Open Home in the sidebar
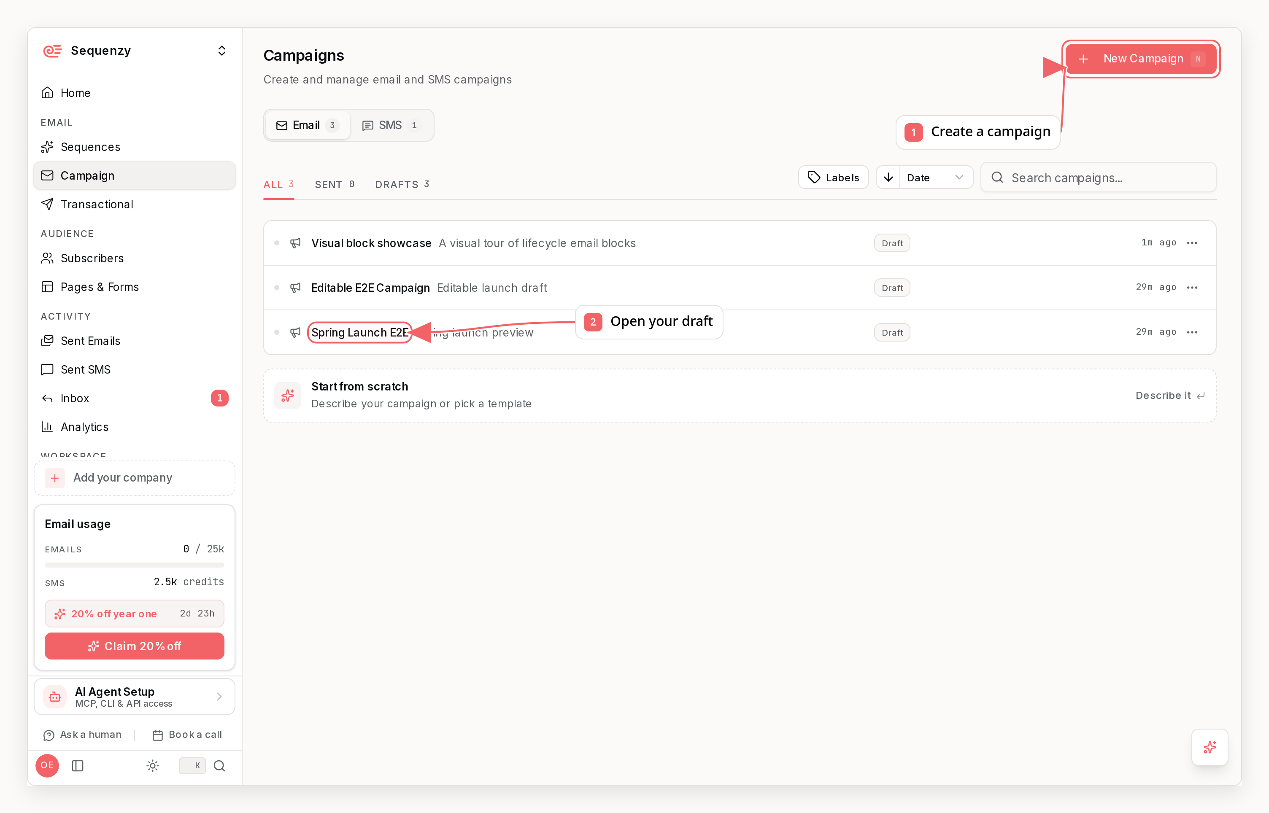1269x813 pixels. point(134,93)
